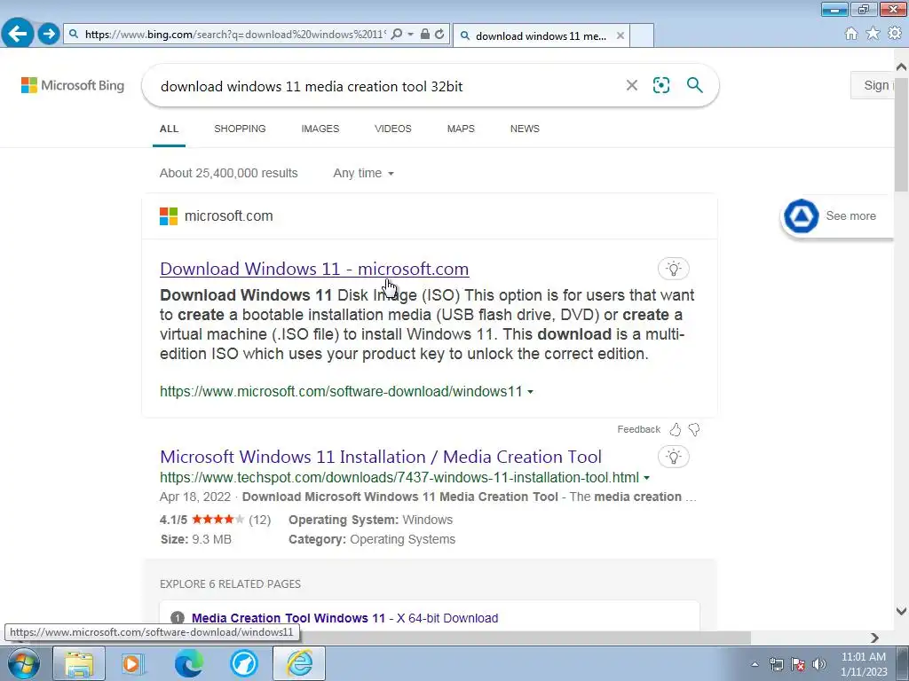Open Windows Media Player from the taskbar

pos(132,663)
